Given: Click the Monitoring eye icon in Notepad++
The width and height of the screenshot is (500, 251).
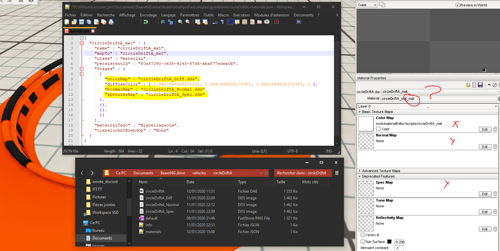Looking at the screenshot, I should click(267, 22).
